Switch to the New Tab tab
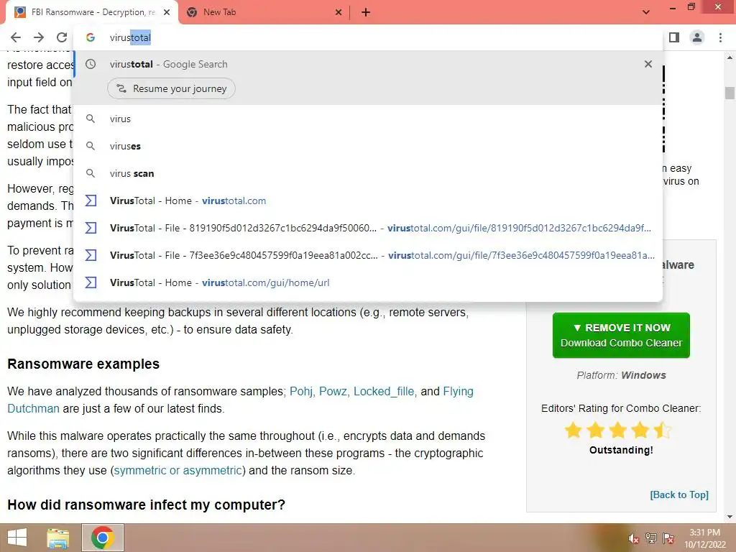Screen dimensions: 736x552 [263, 12]
